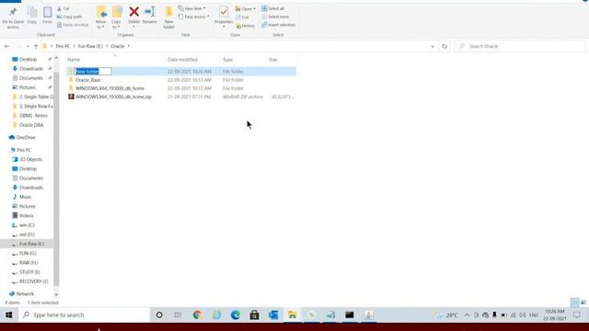This screenshot has width=589, height=331.
Task: Click the Copy ribbon button
Action: pos(32,16)
